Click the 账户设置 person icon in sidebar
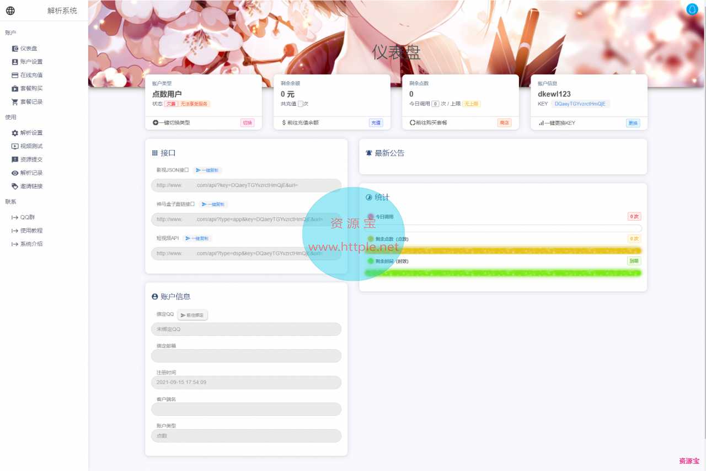Image resolution: width=706 pixels, height=471 pixels. tap(15, 62)
